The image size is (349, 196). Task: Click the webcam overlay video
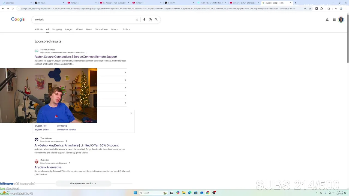tap(49, 96)
